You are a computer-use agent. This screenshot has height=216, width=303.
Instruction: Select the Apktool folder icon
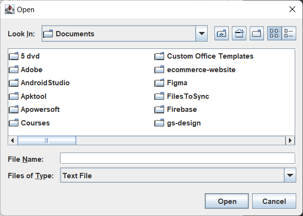click(x=14, y=96)
